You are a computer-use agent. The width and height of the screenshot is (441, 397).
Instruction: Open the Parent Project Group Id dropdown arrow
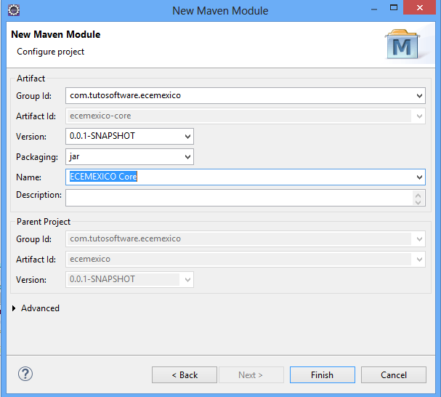click(419, 239)
